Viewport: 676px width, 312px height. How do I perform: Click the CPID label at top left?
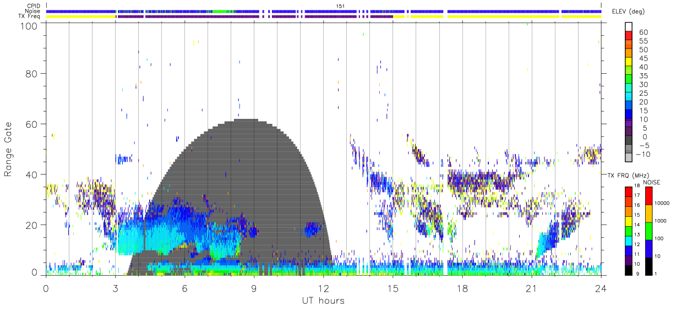click(x=34, y=6)
